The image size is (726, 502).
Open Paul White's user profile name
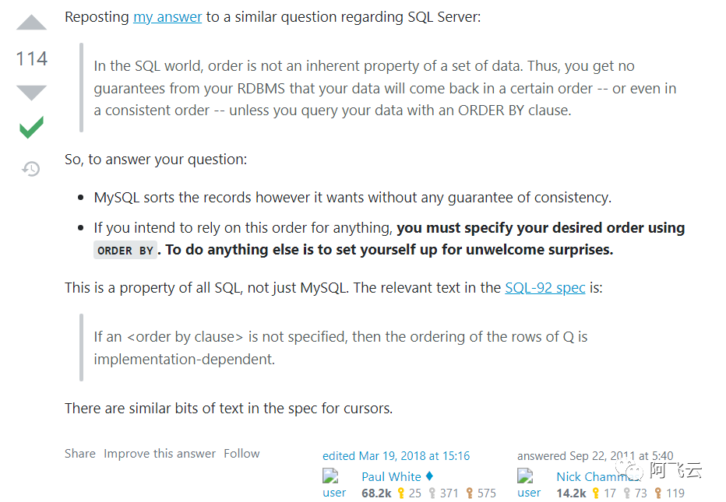(x=391, y=476)
